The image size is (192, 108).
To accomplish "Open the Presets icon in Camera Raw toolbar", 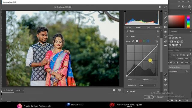I will pos(165,41).
